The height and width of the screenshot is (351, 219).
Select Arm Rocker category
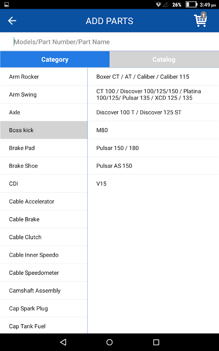(x=43, y=76)
